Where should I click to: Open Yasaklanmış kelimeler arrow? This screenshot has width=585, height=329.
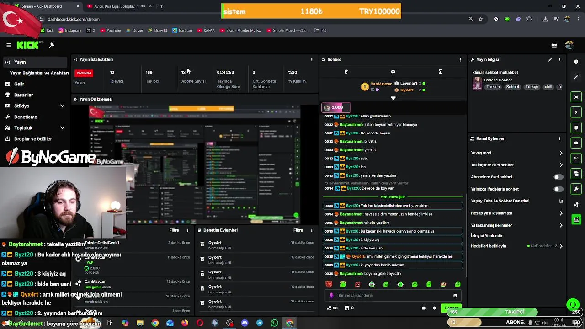point(561,225)
